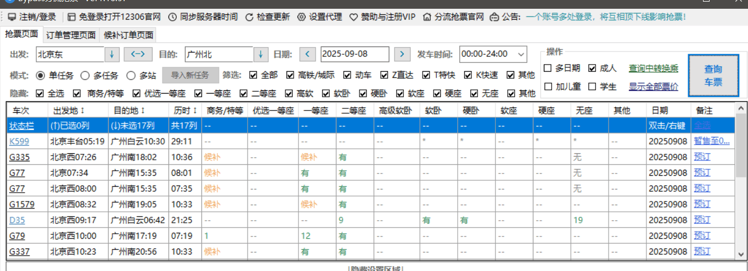
Task: Toggle 无座 hide checkbox
Action: (x=485, y=93)
